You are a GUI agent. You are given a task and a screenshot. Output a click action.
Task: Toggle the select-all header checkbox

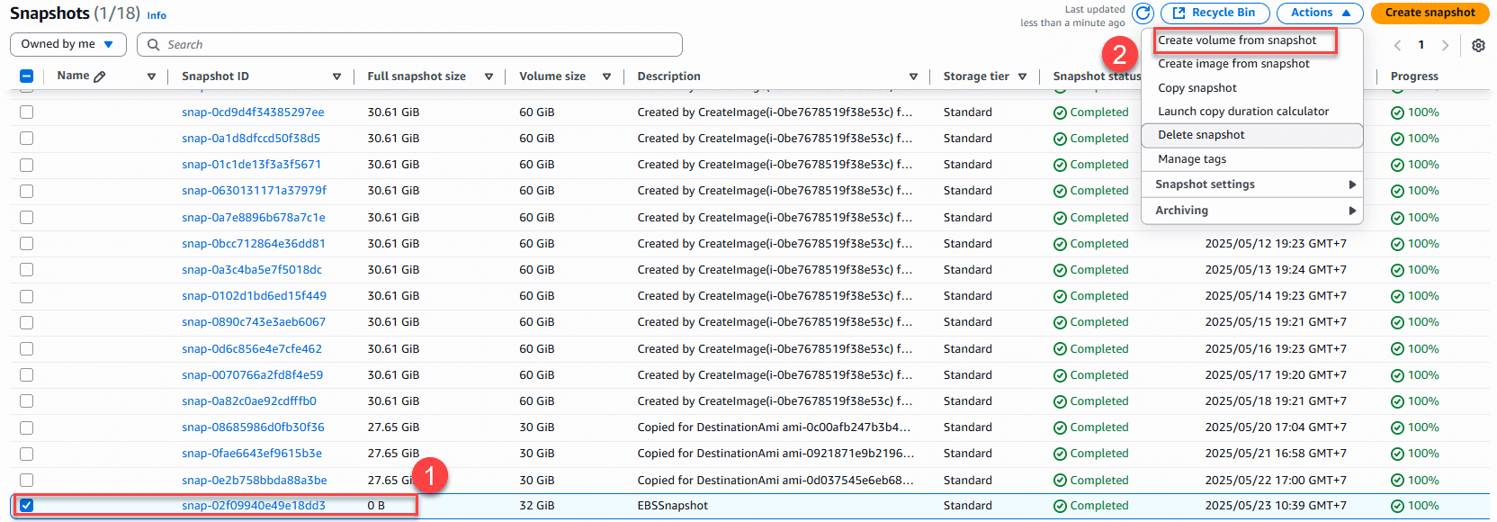click(27, 76)
